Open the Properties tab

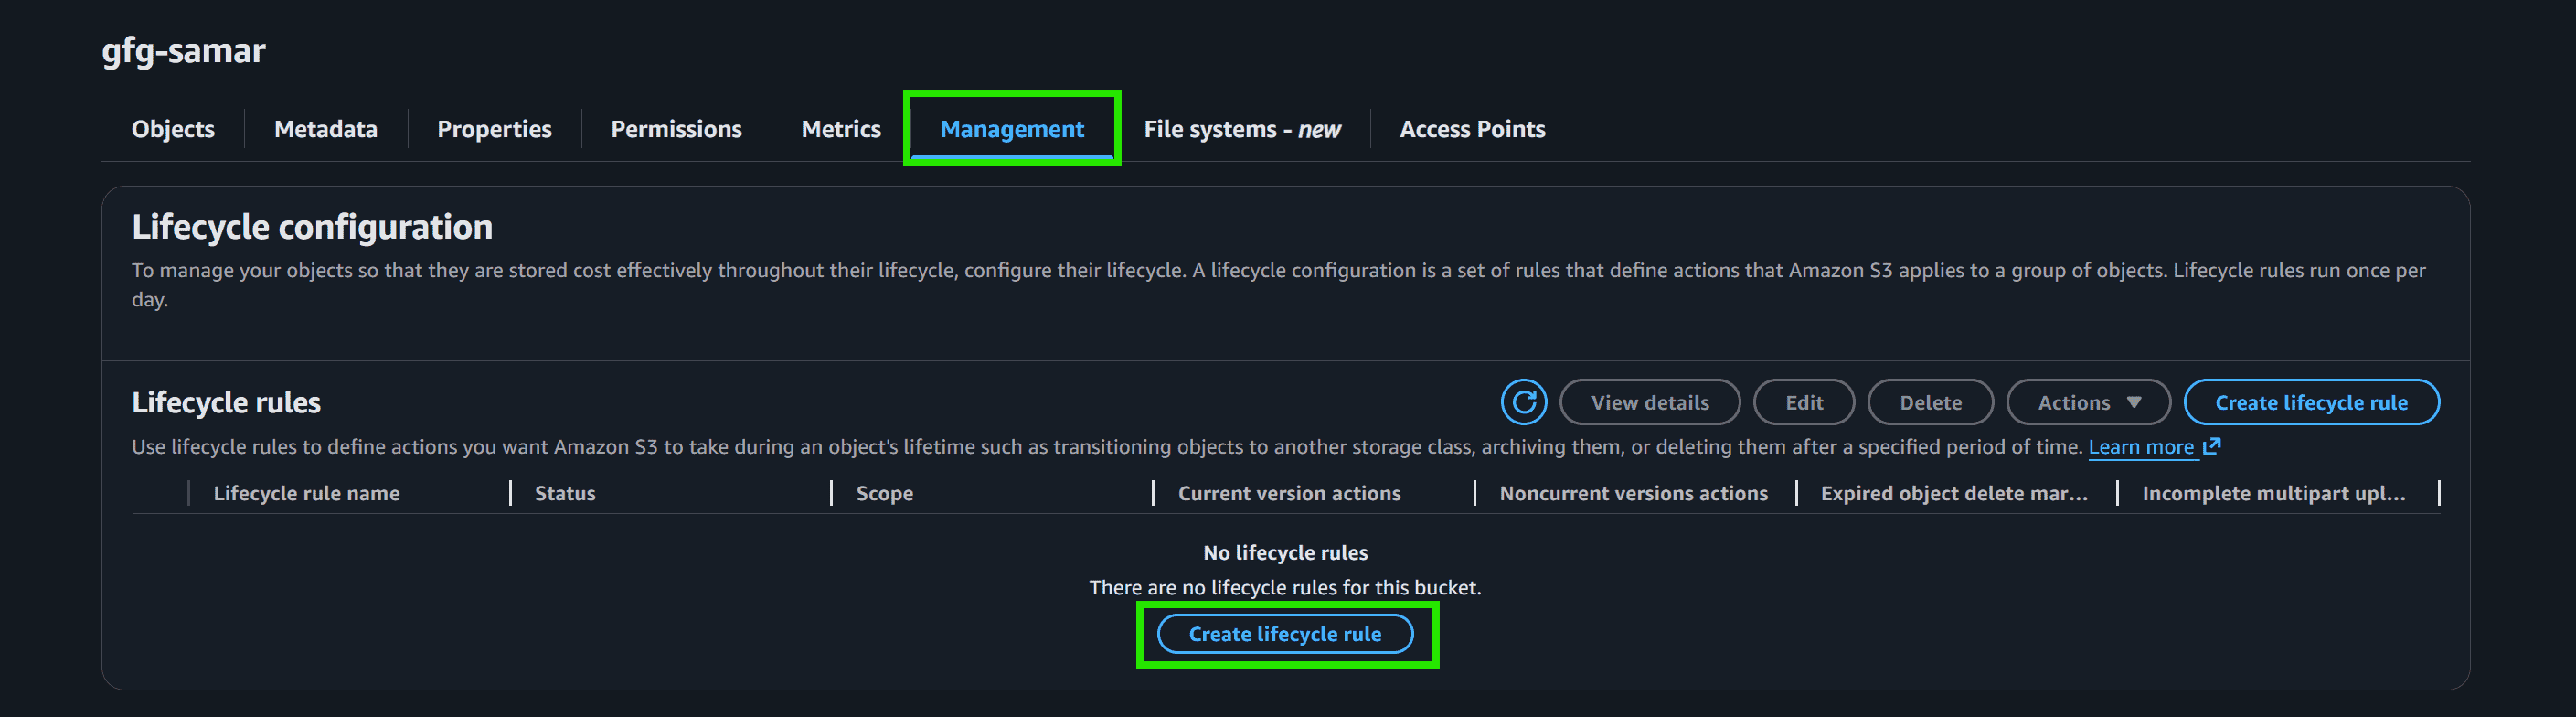coord(494,129)
